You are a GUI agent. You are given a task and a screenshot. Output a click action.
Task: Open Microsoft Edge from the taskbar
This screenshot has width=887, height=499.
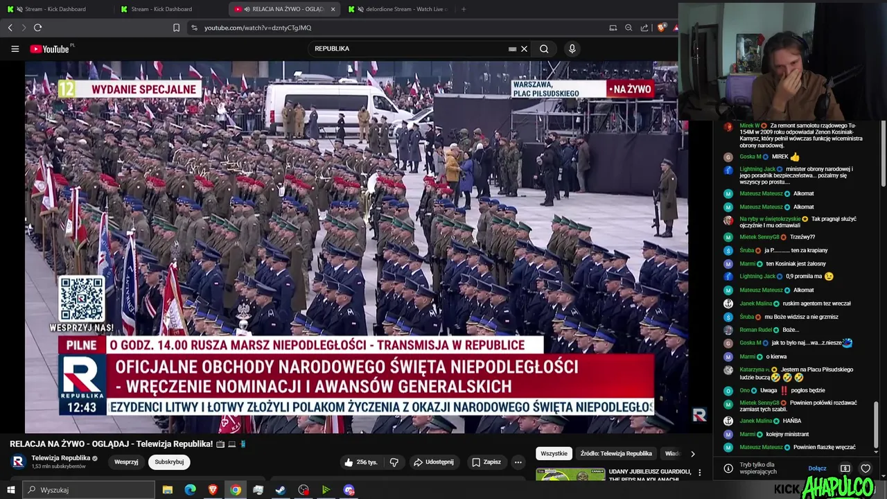[x=190, y=490]
